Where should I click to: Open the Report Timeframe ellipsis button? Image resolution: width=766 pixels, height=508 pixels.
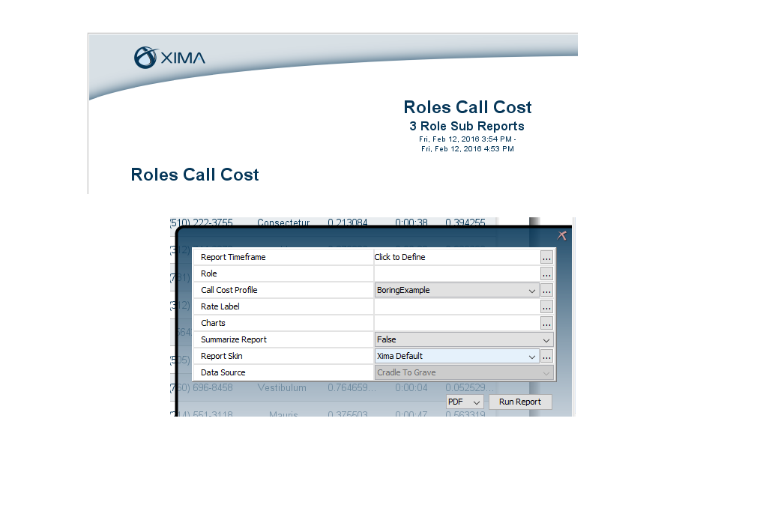(x=546, y=258)
